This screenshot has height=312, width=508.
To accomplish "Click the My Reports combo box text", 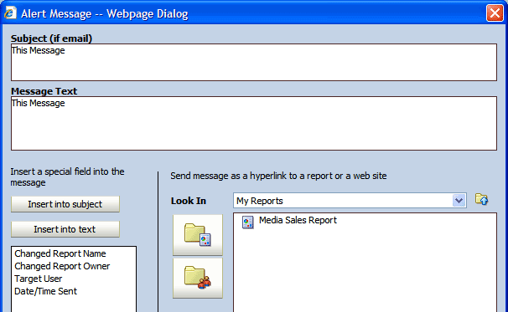I will click(x=260, y=201).
